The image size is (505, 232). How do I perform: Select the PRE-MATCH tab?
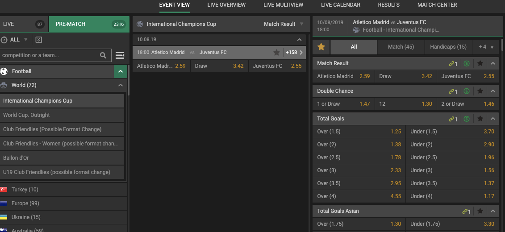coord(89,24)
